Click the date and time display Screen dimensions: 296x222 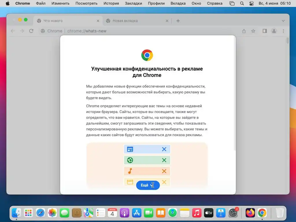tap(275, 3)
